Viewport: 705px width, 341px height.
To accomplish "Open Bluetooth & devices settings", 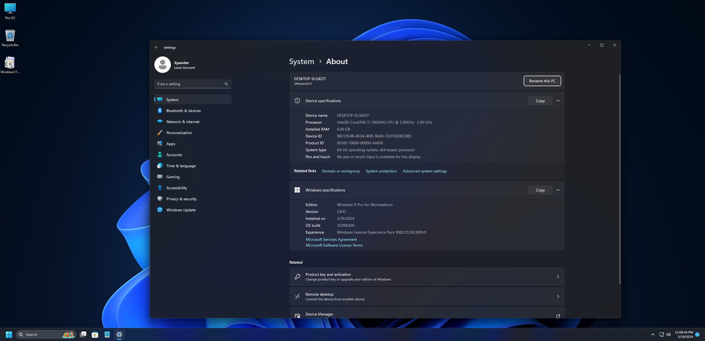I will (x=193, y=111).
